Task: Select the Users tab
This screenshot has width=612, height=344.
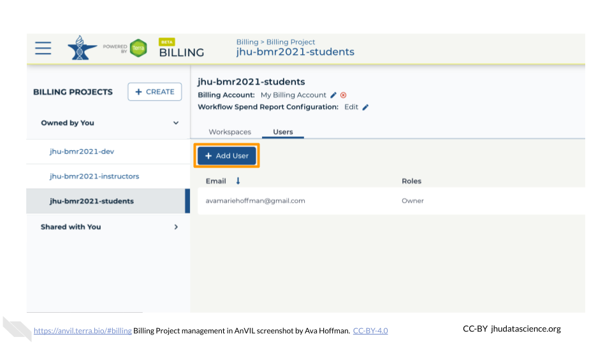Action: pos(283,132)
